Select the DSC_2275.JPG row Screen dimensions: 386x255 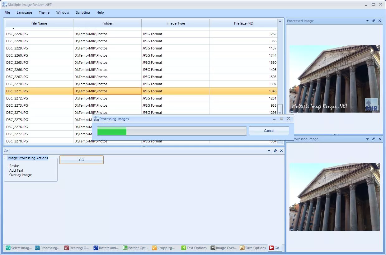click(49, 120)
